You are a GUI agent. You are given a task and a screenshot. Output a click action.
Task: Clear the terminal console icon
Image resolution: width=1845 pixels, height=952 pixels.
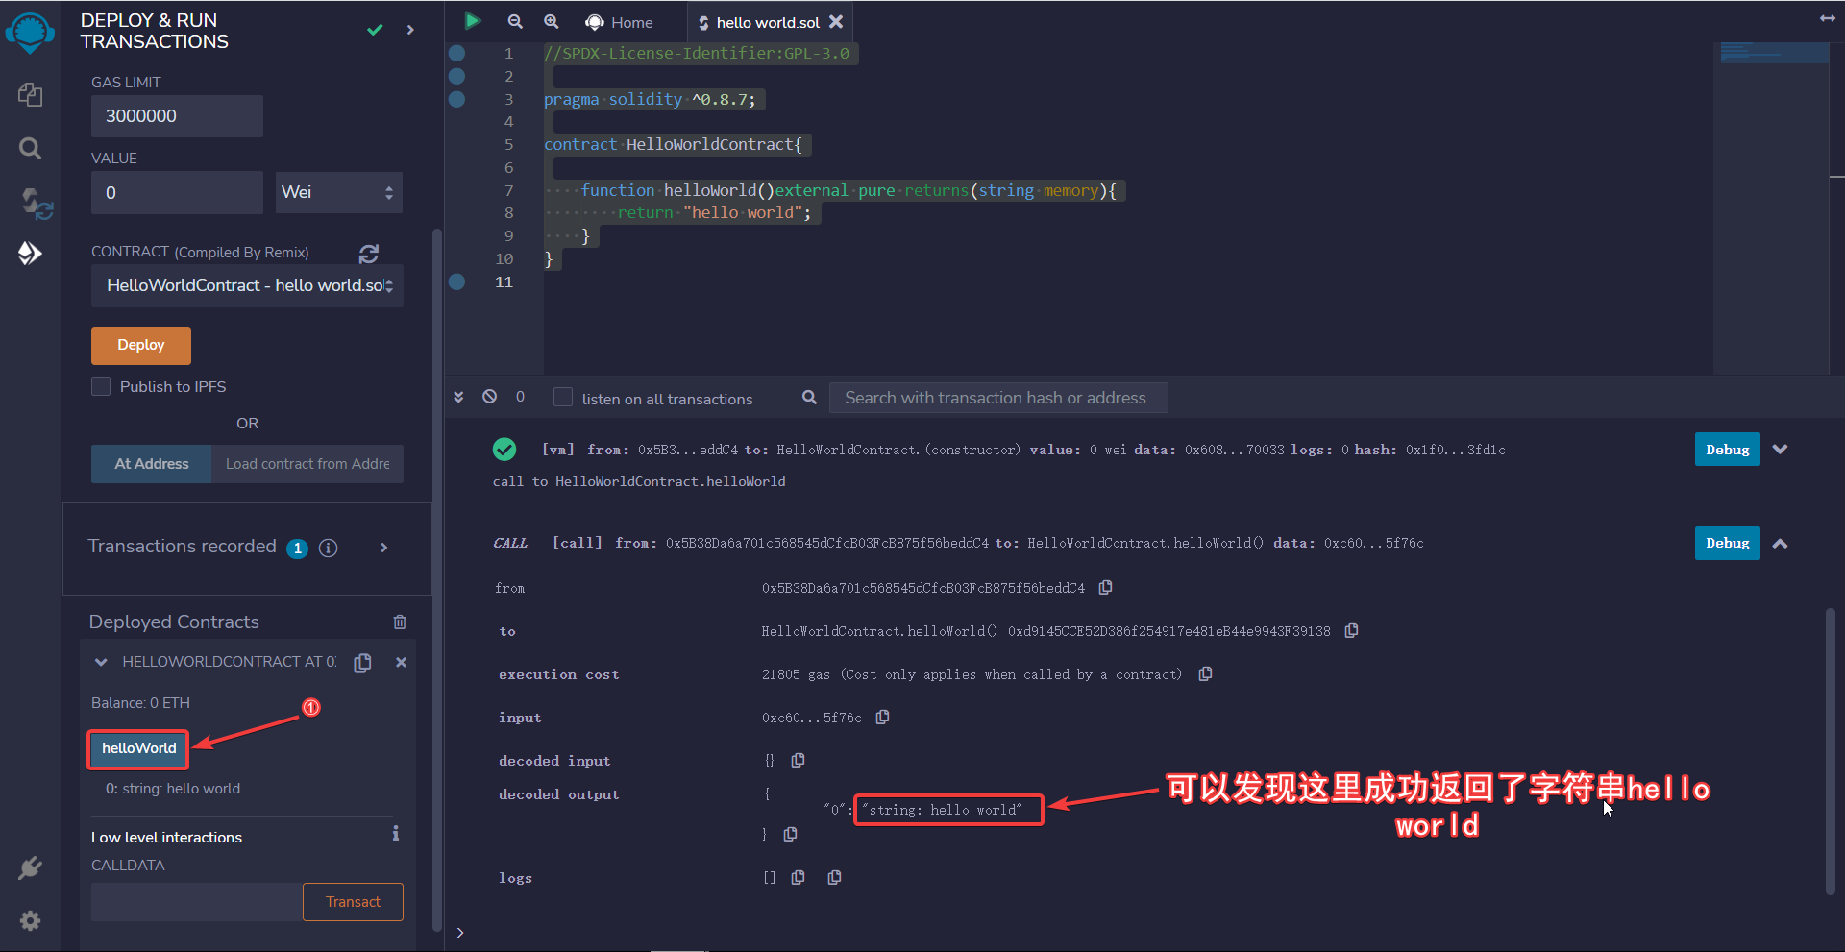490,397
